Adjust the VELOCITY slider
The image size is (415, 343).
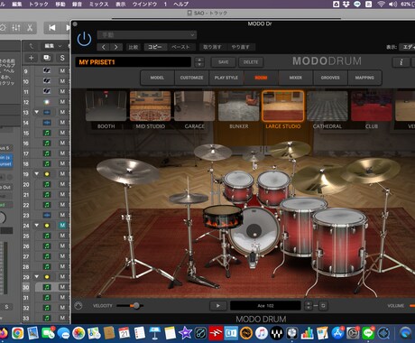[136, 306]
